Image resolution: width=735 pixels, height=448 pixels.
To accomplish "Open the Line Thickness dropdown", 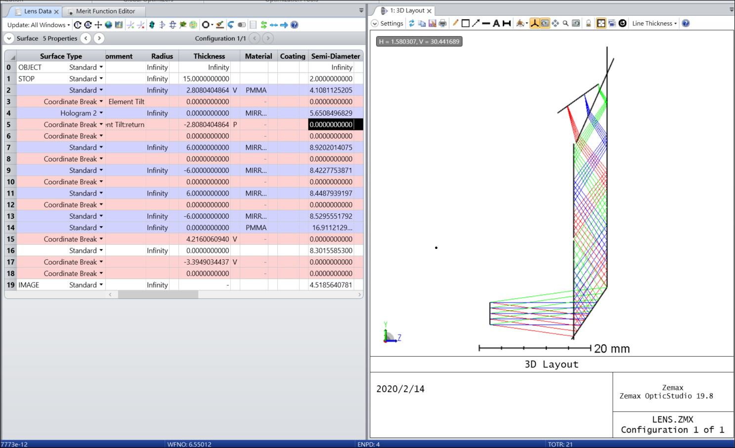I will click(x=654, y=23).
